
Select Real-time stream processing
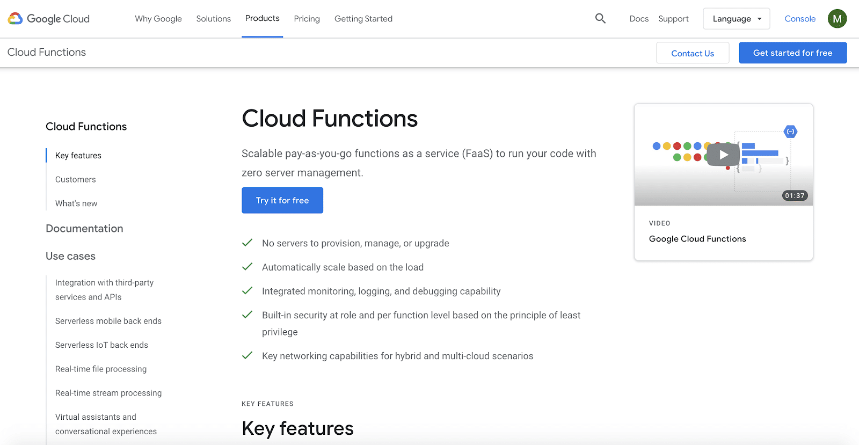(108, 393)
